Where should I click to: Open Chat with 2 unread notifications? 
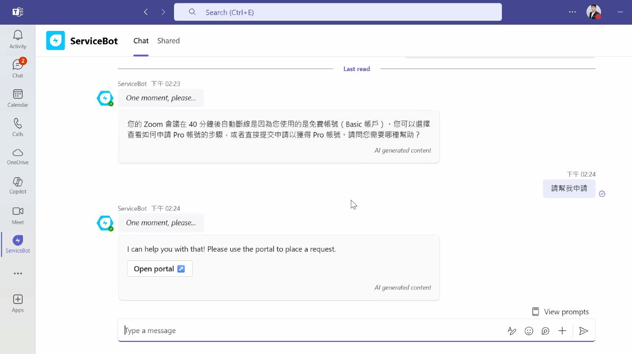click(18, 68)
